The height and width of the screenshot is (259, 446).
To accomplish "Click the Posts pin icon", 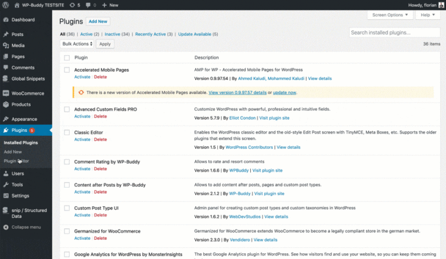I will click(x=6, y=34).
